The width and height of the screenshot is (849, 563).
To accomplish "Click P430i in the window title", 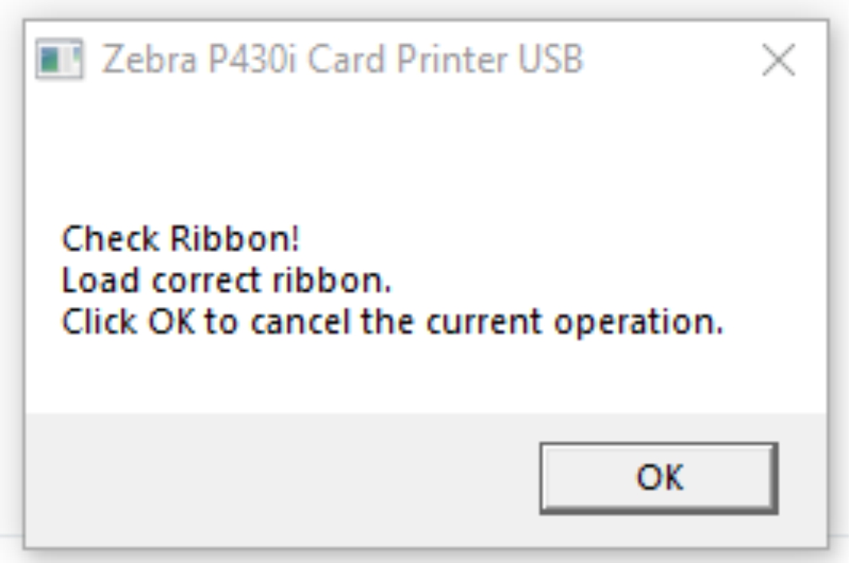I will tap(253, 59).
